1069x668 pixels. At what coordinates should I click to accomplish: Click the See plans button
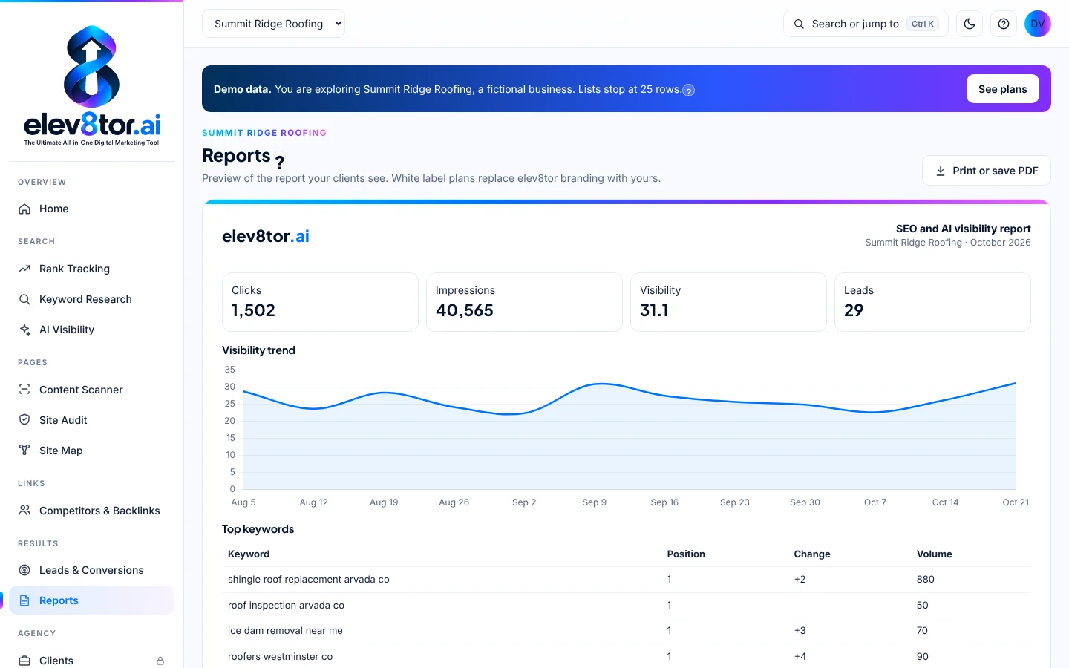coord(1003,89)
